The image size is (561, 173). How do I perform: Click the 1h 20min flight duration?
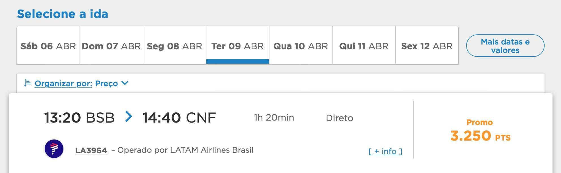coord(274,117)
